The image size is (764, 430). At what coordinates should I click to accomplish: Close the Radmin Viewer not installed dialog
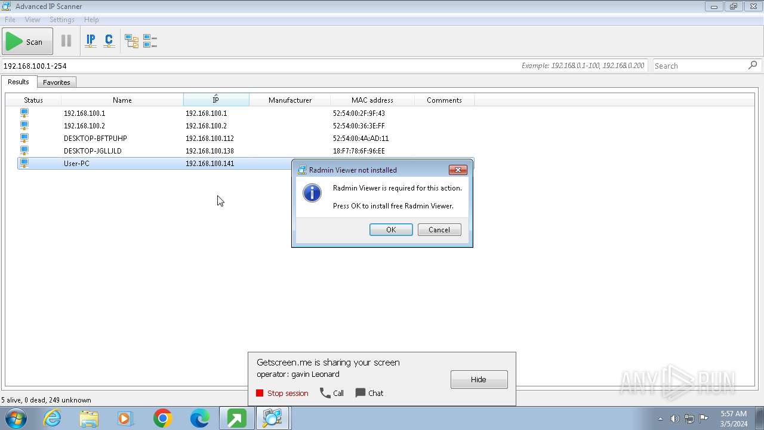(x=458, y=170)
